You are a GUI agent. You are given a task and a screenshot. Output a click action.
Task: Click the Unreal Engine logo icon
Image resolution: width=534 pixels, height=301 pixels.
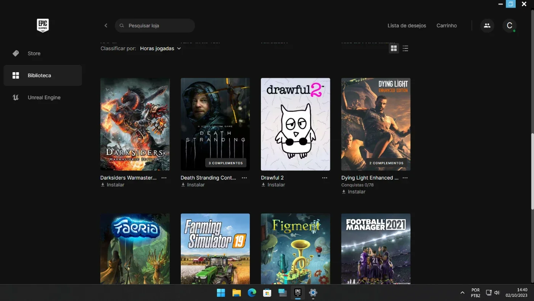pyautogui.click(x=16, y=97)
